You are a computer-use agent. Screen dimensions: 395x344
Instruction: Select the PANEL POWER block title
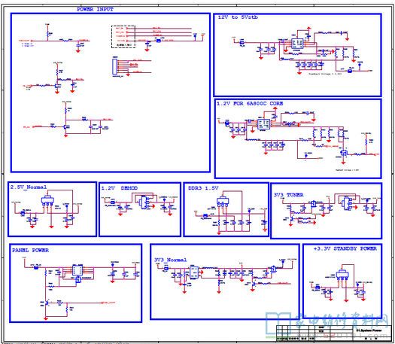31,250
